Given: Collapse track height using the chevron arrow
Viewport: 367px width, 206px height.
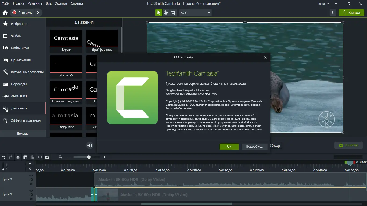Looking at the screenshot, I should pyautogui.click(x=30, y=169).
